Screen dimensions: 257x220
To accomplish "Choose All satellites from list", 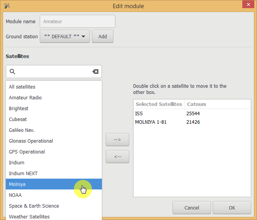I will [x=22, y=87].
